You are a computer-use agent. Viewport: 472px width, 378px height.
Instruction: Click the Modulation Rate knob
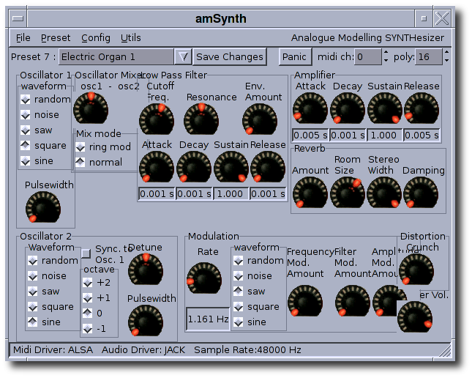tap(204, 278)
